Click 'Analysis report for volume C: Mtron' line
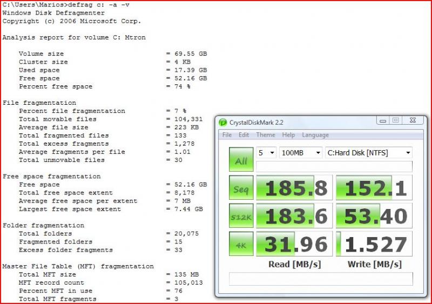 coord(74,37)
